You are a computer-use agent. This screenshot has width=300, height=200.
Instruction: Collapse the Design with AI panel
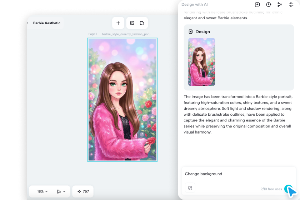(291, 4)
